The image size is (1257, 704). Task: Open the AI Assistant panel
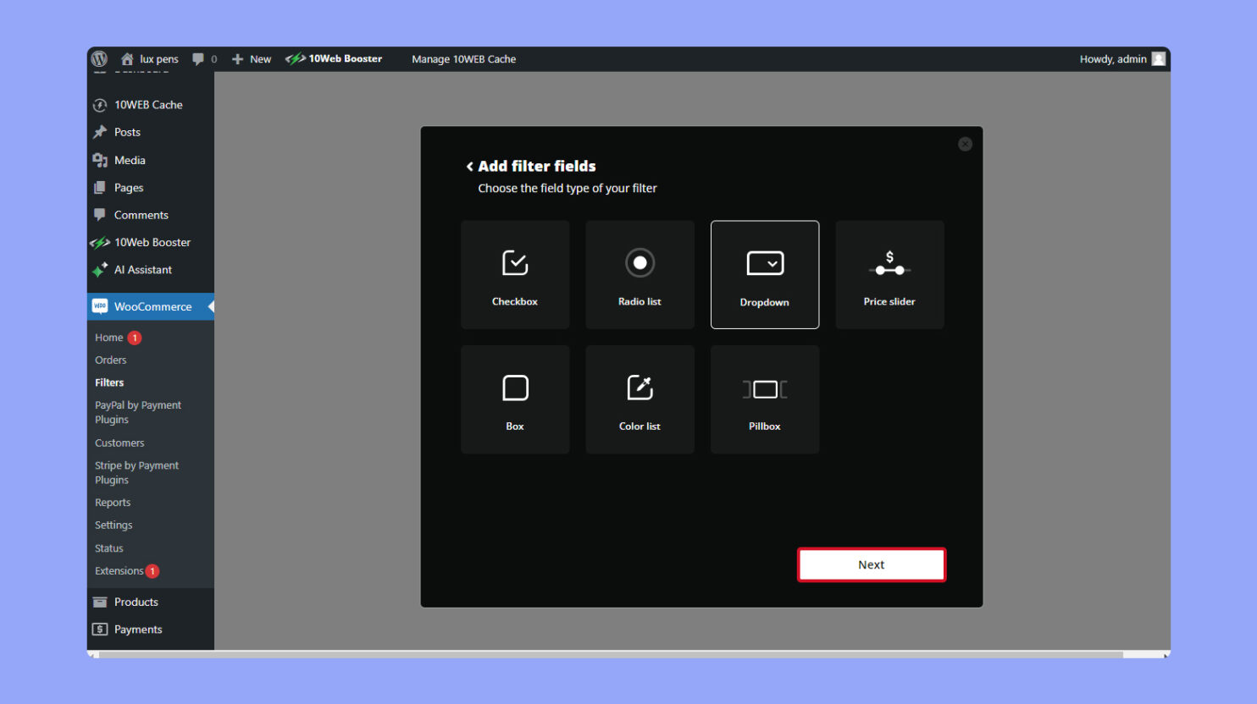pos(142,270)
